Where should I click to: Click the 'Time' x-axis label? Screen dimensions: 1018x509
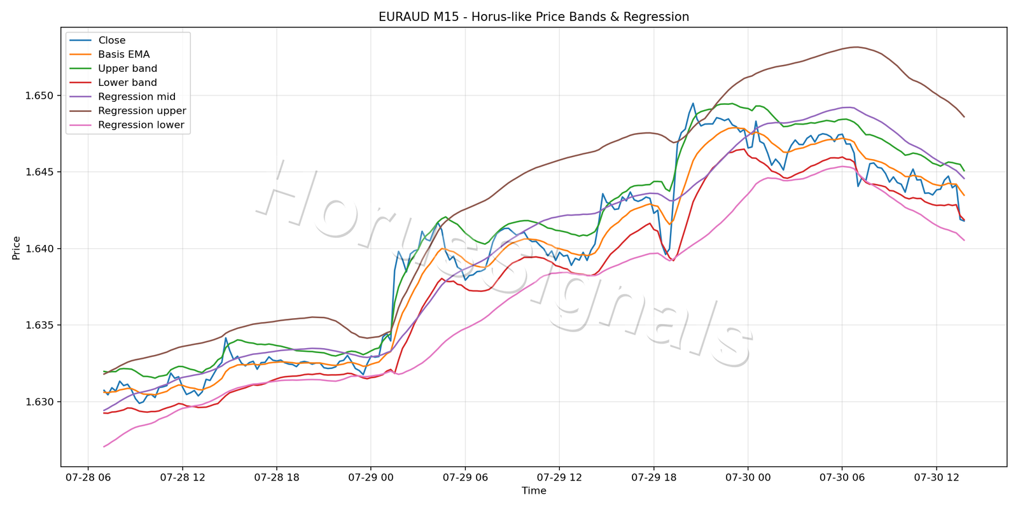534,491
